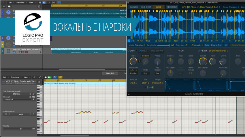Toggle the blue catch playhead icon in the Piano Roll
245x137 pixels.
click(55, 77)
